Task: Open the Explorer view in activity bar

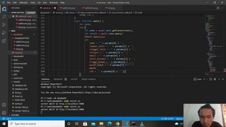Action: click(4, 9)
